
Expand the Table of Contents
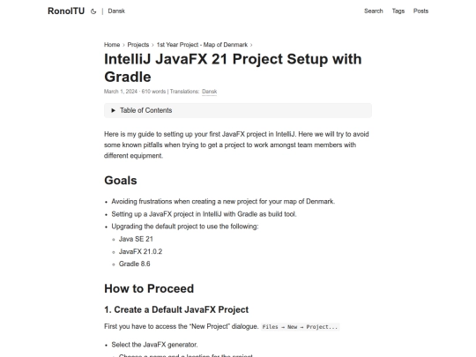238,110
